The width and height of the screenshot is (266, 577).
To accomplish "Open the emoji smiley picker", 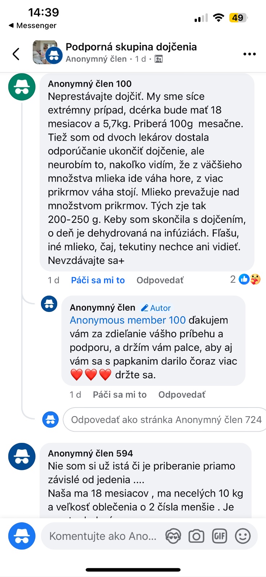I will pyautogui.click(x=243, y=536).
